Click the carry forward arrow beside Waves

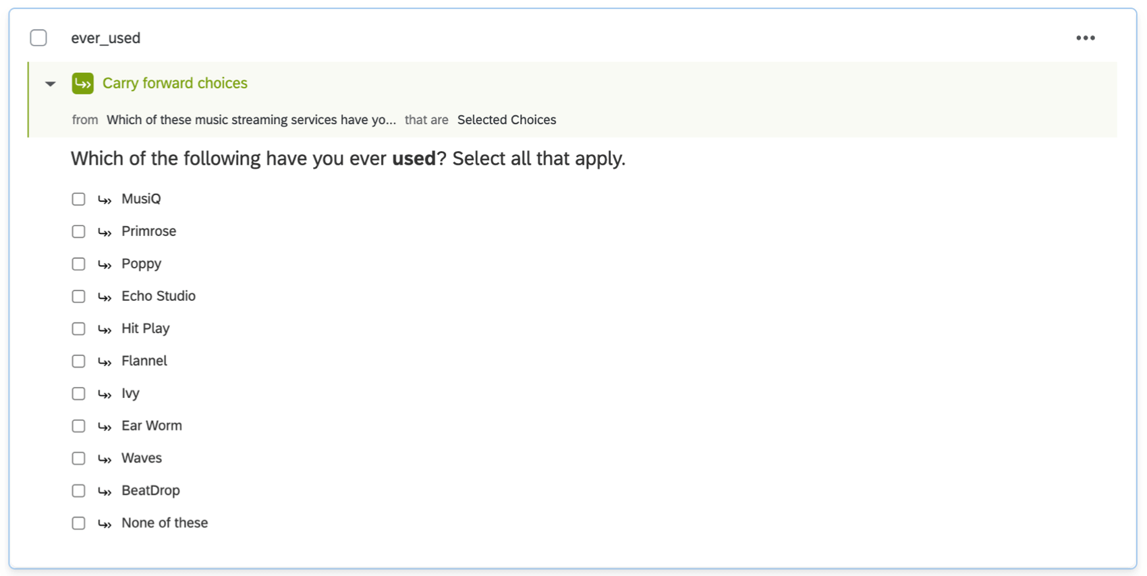105,459
